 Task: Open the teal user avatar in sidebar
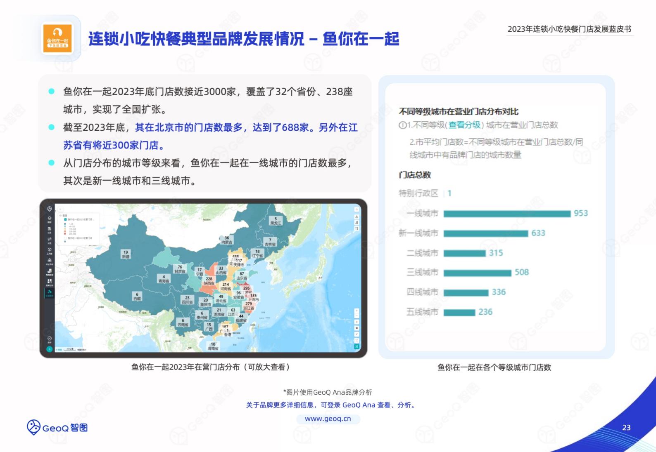(x=49, y=349)
